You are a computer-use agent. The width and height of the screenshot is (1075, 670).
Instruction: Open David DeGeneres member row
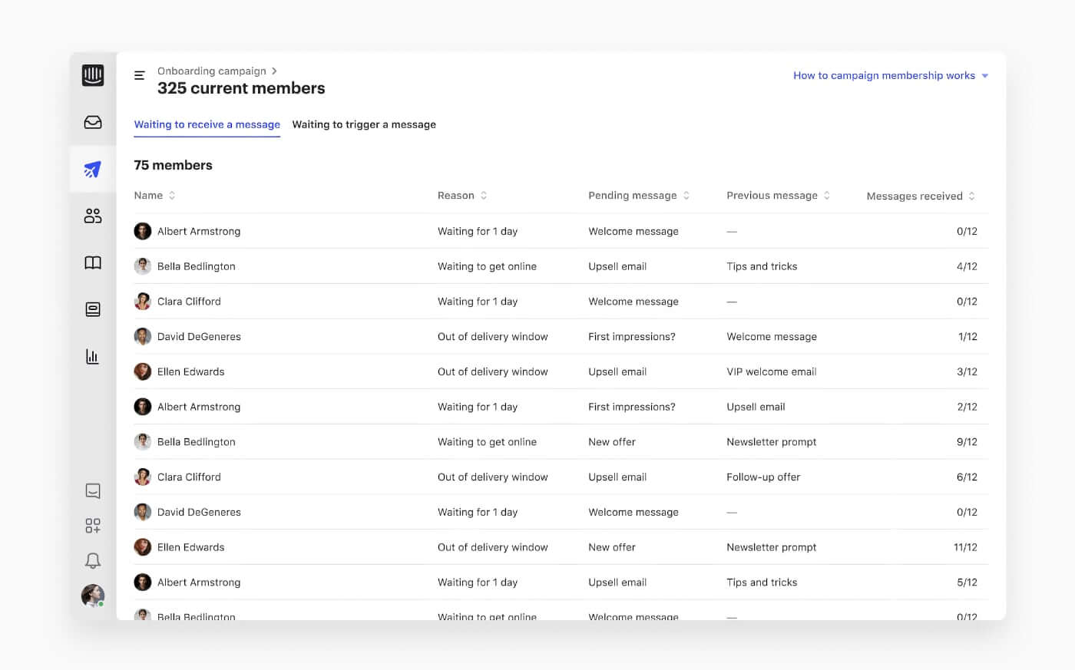pos(199,337)
